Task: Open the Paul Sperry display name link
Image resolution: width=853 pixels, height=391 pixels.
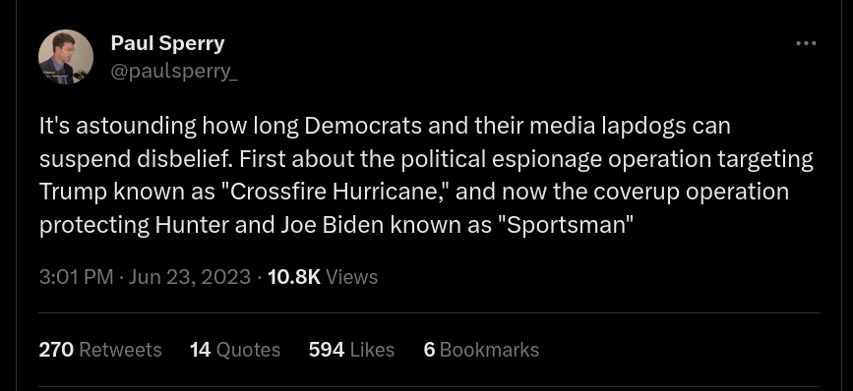Action: click(167, 43)
